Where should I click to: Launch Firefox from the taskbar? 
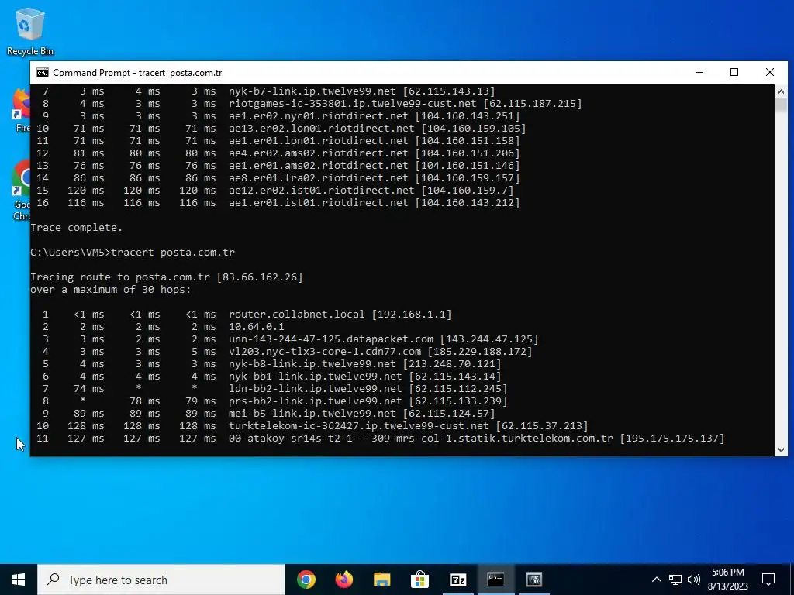pos(343,580)
